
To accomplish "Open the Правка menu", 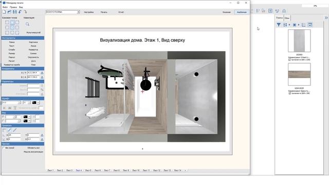I will pos(13,7).
